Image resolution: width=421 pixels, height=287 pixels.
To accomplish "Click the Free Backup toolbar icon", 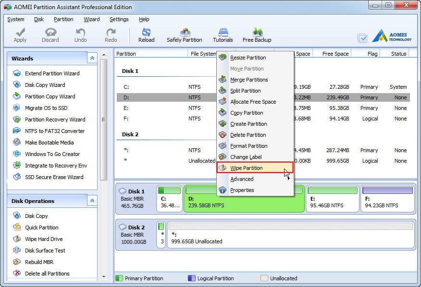I will pyautogui.click(x=257, y=33).
